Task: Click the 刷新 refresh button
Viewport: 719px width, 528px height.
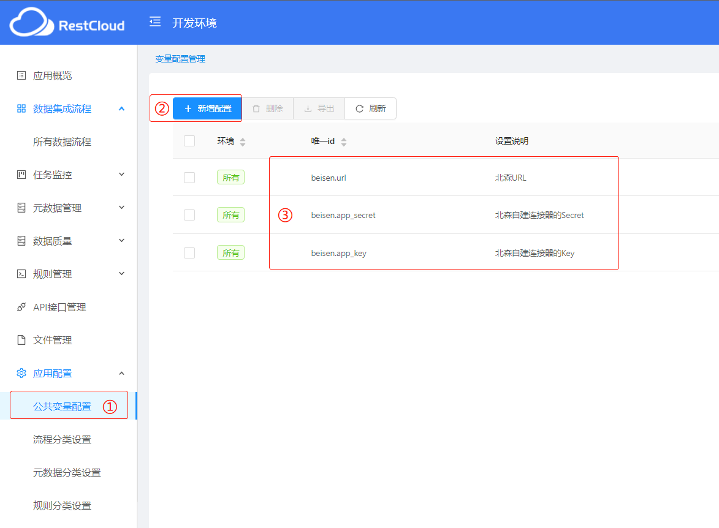Action: tap(370, 108)
